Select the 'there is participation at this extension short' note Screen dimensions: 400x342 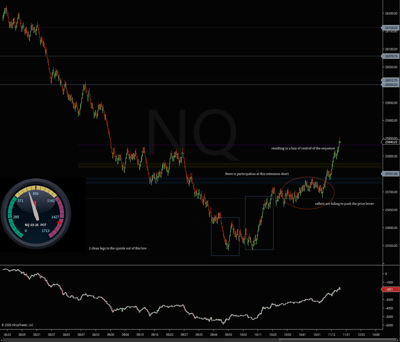[x=257, y=174]
